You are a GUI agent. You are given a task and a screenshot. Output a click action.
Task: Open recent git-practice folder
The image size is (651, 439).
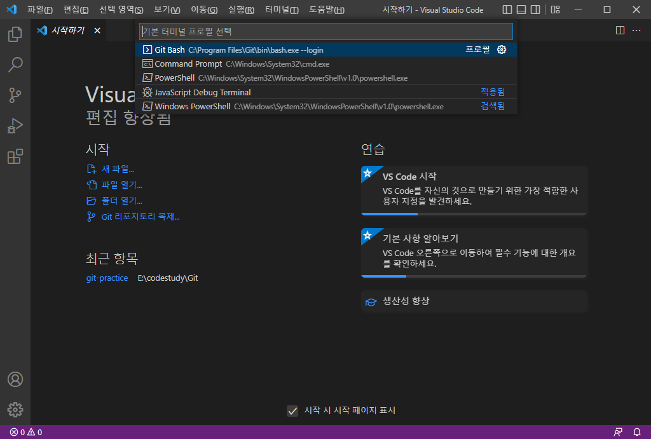tap(107, 278)
